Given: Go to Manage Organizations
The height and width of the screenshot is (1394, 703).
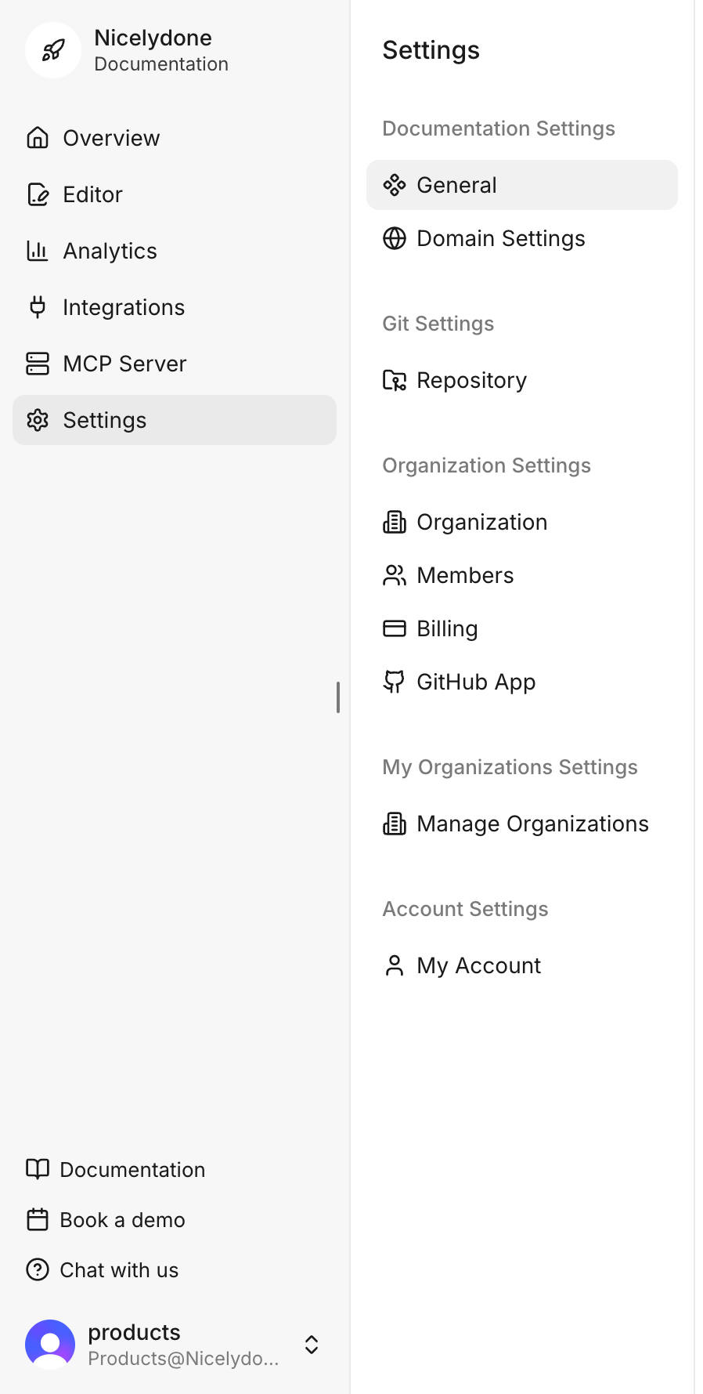Looking at the screenshot, I should 532,824.
